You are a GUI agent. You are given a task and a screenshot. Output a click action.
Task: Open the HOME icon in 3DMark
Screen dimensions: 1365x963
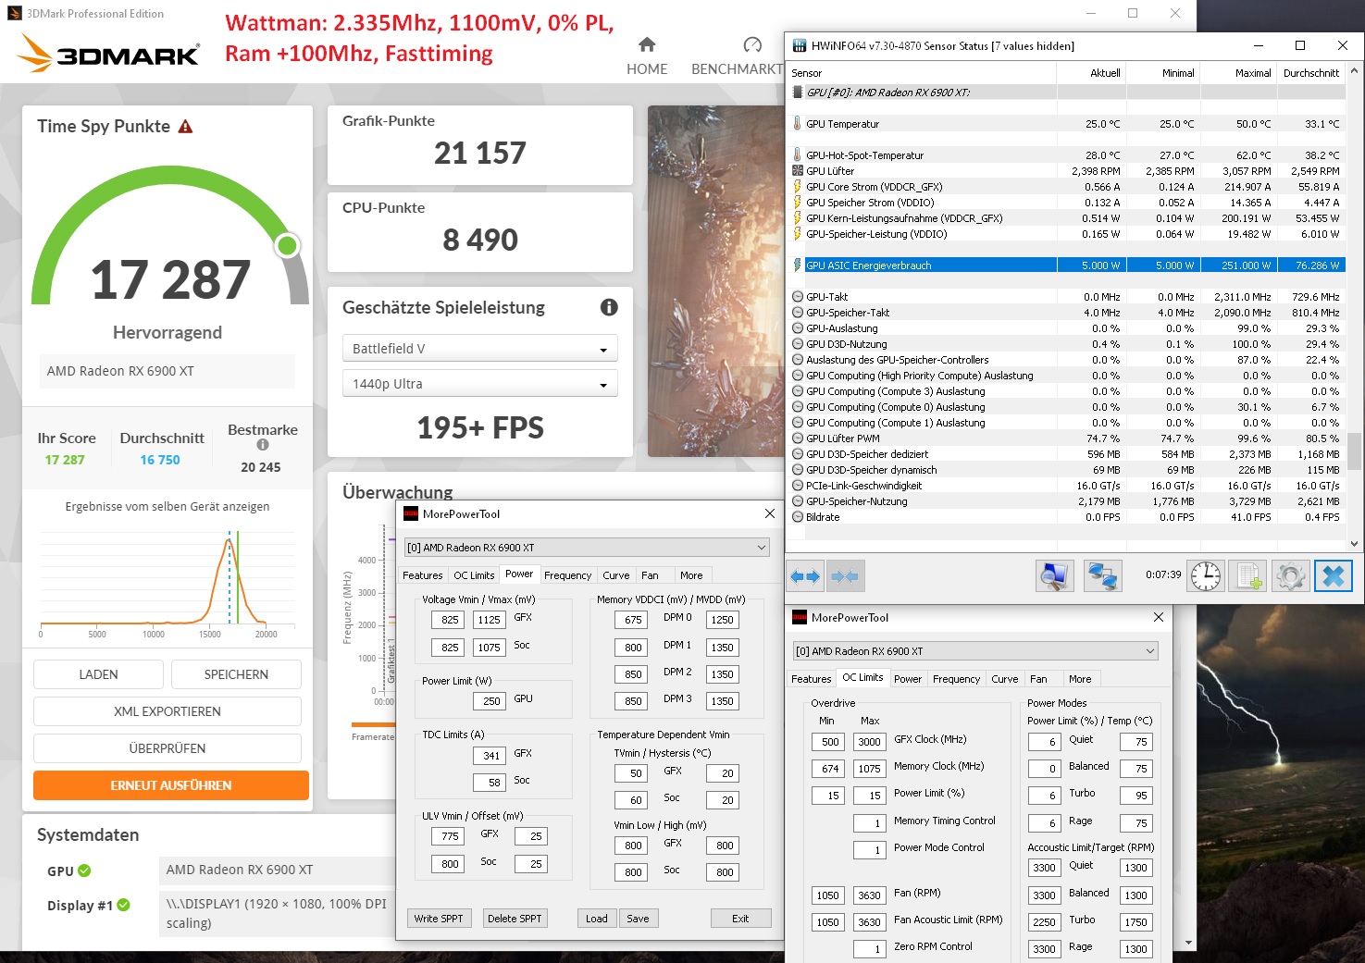(x=647, y=44)
